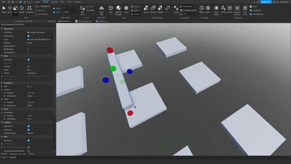
Task: Toggle the Locked property checkbox
Action: (28, 67)
